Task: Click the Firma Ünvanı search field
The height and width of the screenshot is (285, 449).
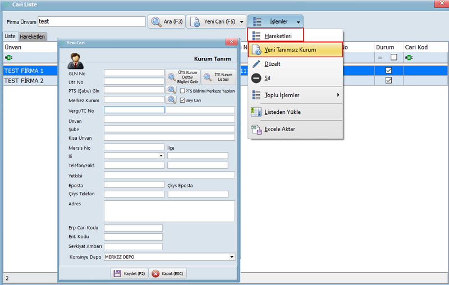Action: click(x=91, y=21)
